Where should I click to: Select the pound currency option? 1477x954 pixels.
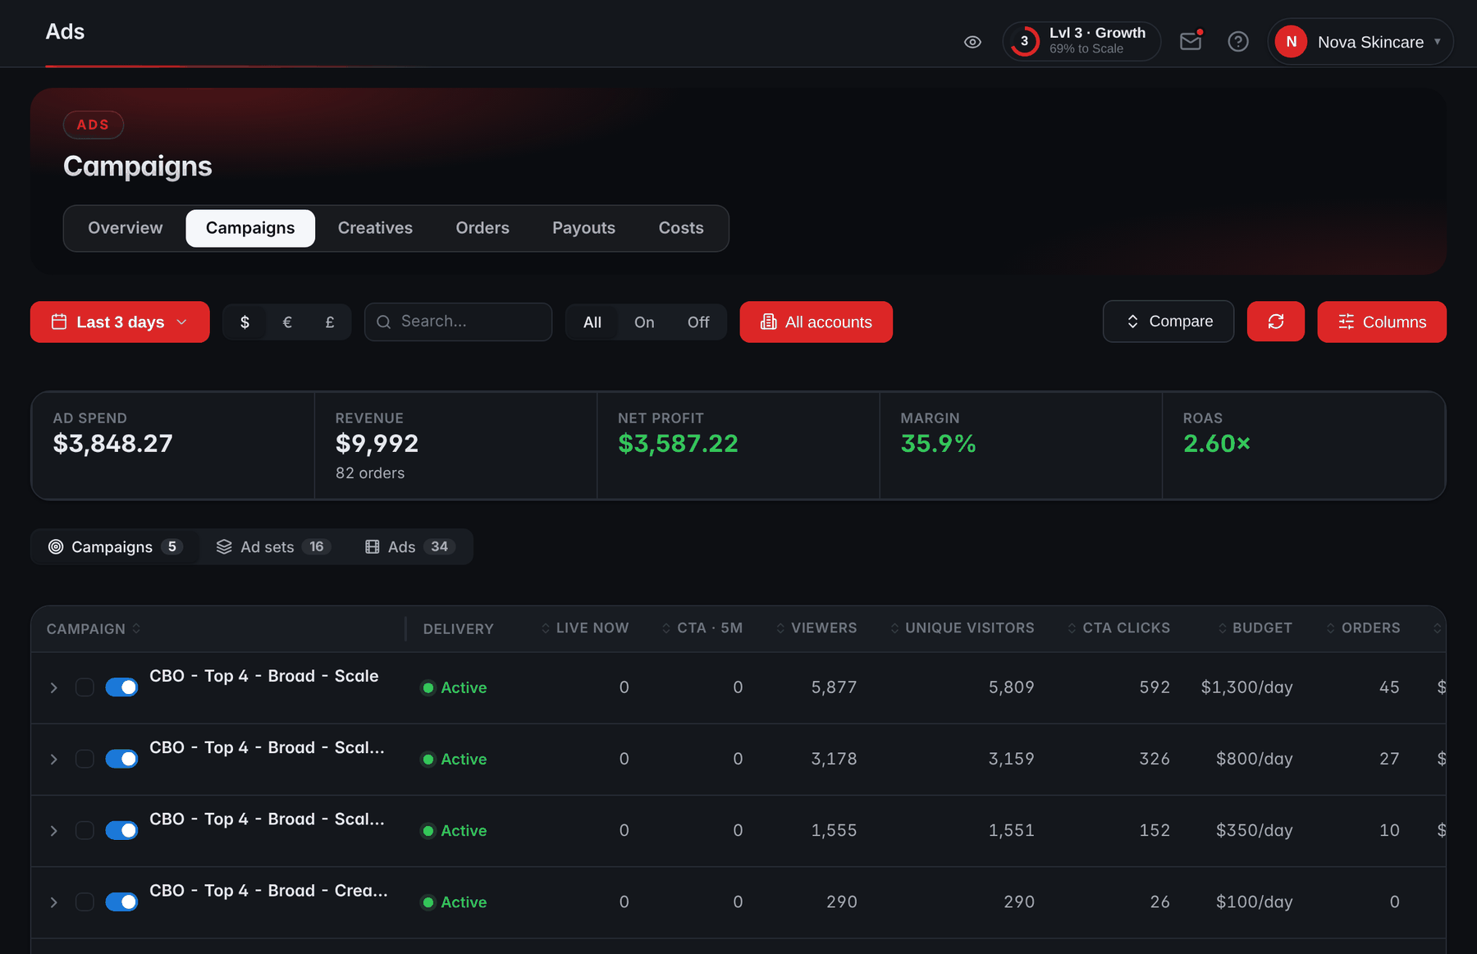click(330, 322)
